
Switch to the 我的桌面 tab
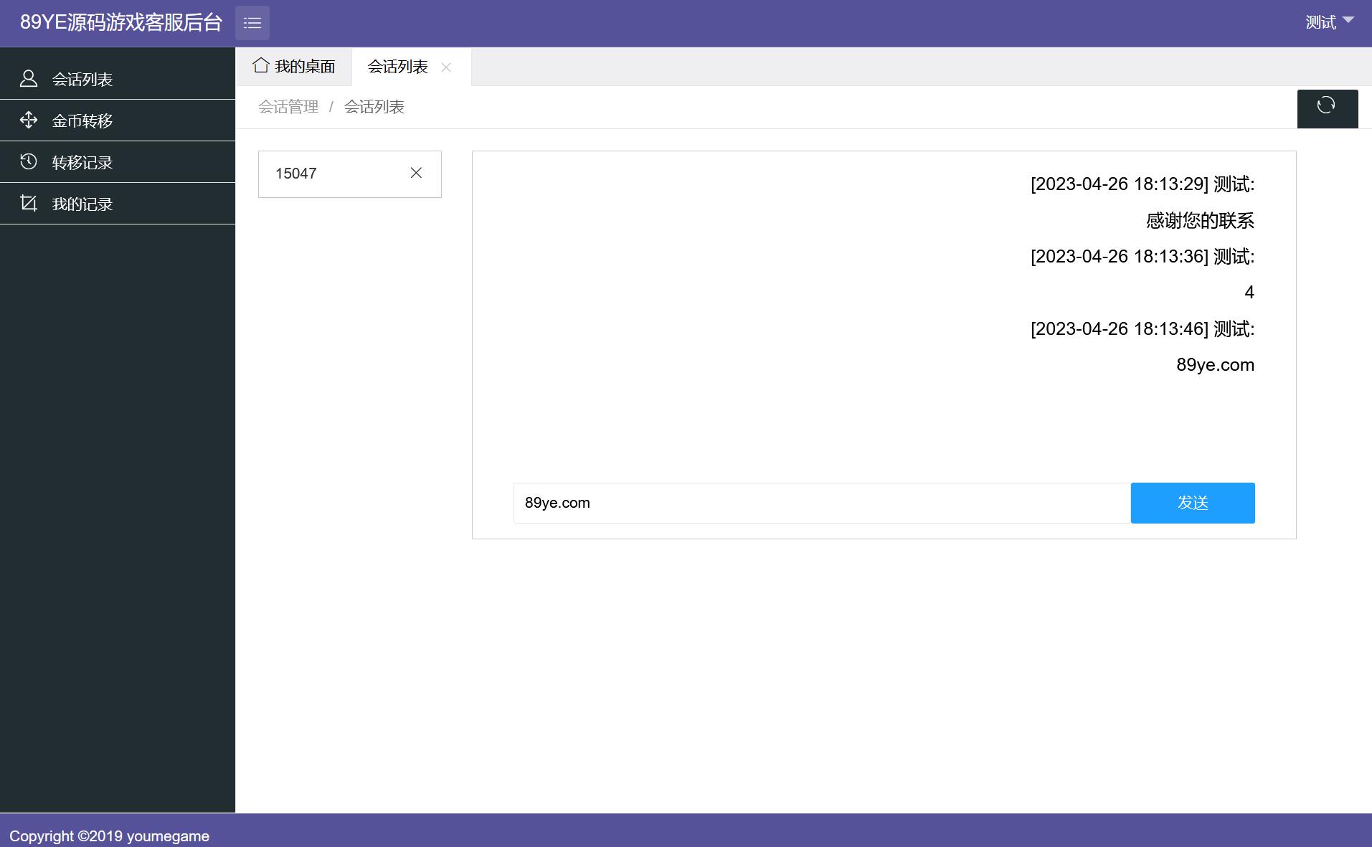[294, 67]
